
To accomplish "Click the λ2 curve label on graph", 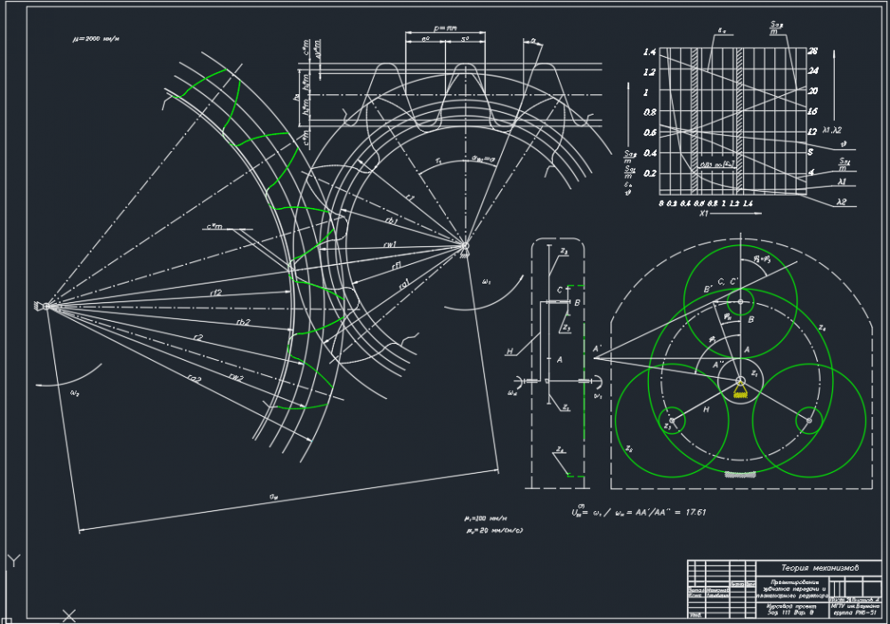I will [841, 203].
